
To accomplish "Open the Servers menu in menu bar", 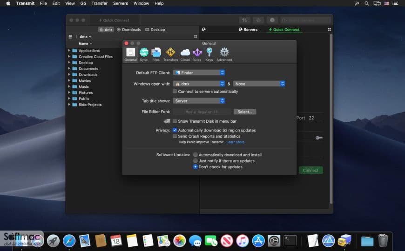I will [121, 3].
